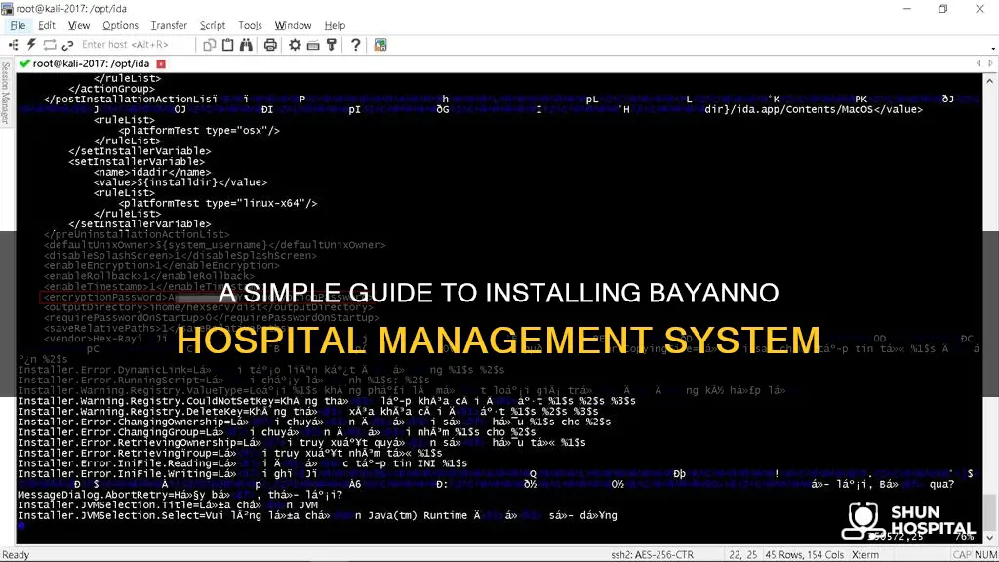
Task: Click the 'Installer.Error.IniFile.Reading' terminal line
Action: [242, 463]
